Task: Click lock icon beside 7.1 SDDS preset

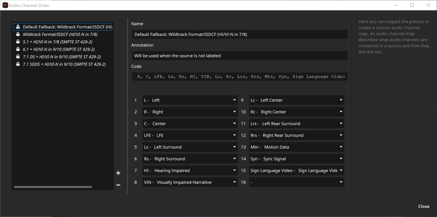Action: [18, 64]
